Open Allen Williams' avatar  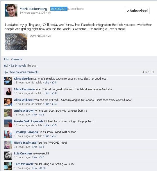click(8, 102)
